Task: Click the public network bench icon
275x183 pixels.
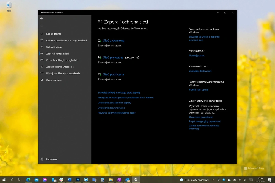Action: (100, 74)
